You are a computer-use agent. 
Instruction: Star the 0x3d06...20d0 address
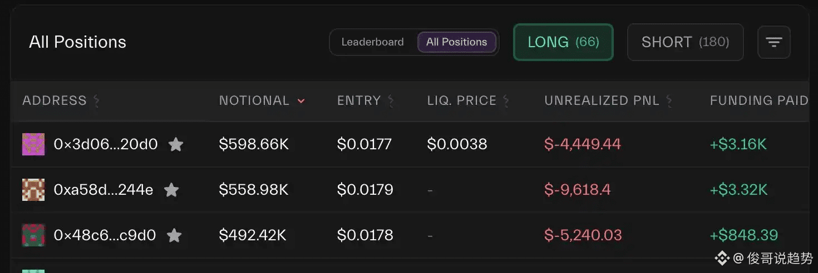coord(176,145)
